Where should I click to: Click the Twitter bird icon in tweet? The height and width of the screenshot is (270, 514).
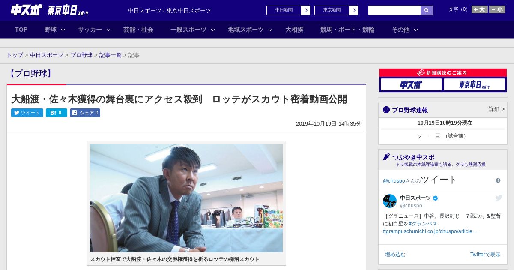[x=499, y=198]
